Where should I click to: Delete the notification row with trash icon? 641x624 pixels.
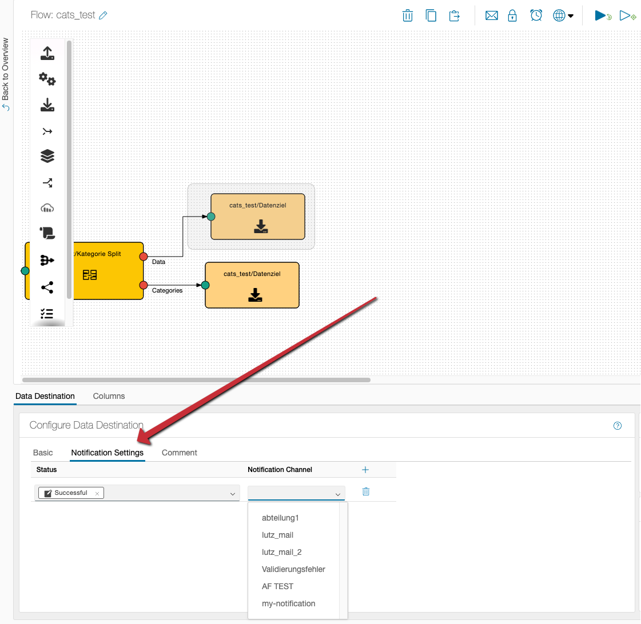[x=366, y=491]
